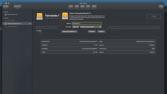Click the 4 TB capacity box
Viewport: 167px width, 94px height.
tap(154, 16)
